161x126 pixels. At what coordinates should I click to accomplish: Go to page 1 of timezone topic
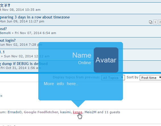click(155, 22)
